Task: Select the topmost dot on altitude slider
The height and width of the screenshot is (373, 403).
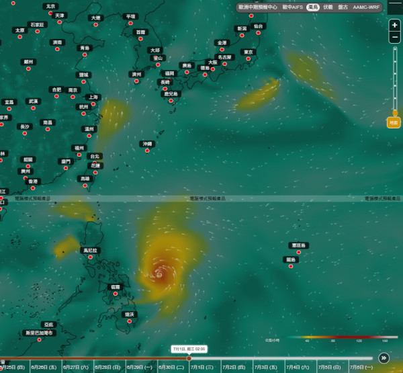Action: 395,49
